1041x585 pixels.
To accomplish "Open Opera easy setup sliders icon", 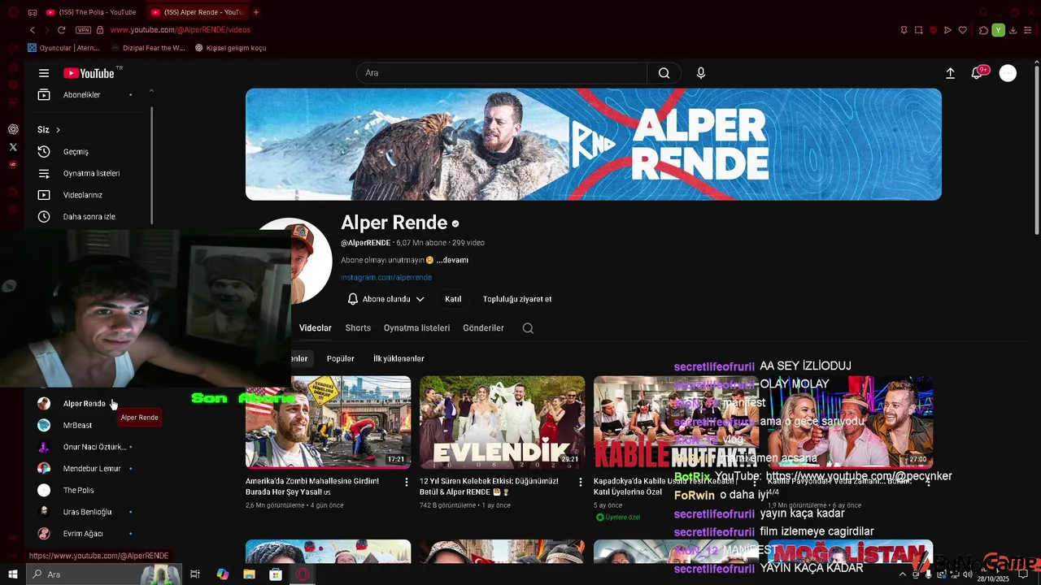I will pyautogui.click(x=1027, y=30).
